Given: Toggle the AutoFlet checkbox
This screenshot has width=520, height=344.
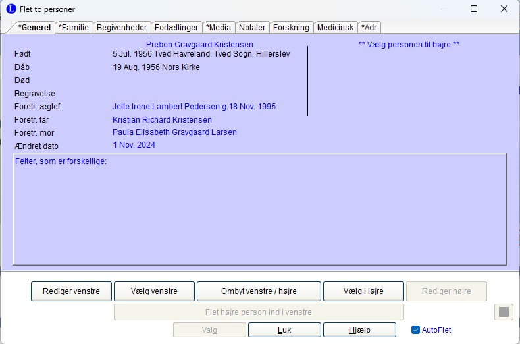Looking at the screenshot, I should point(415,330).
